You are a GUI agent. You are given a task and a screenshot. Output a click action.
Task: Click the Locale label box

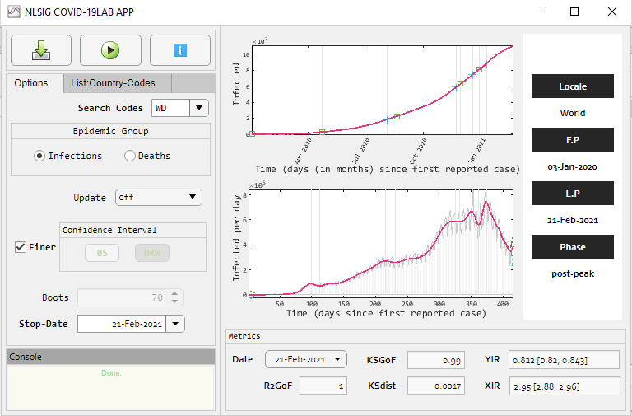[573, 86]
